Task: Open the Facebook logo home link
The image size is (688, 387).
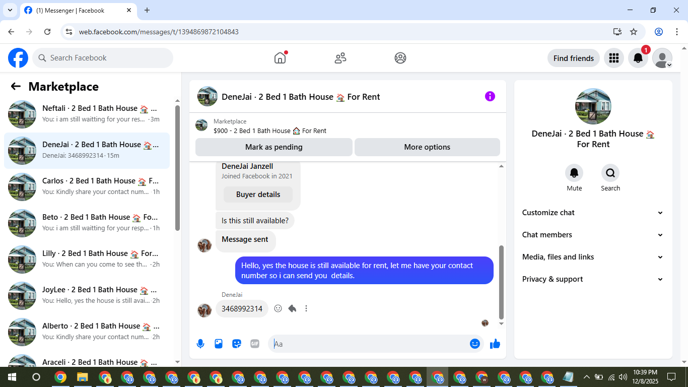Action: coord(18,58)
